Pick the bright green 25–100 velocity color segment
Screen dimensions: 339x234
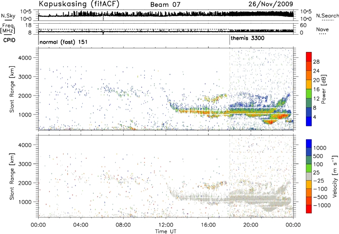point(309,168)
